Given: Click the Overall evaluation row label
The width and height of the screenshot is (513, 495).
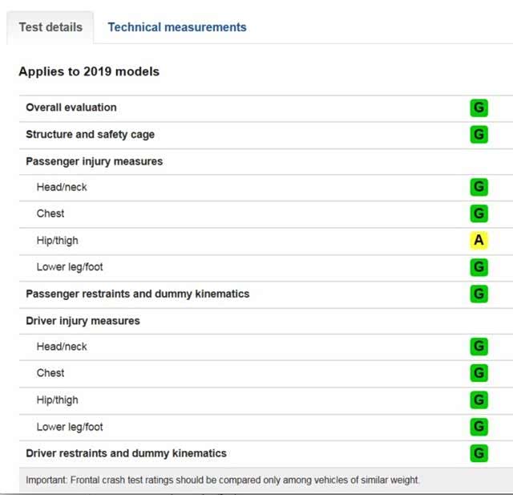Looking at the screenshot, I should (71, 108).
